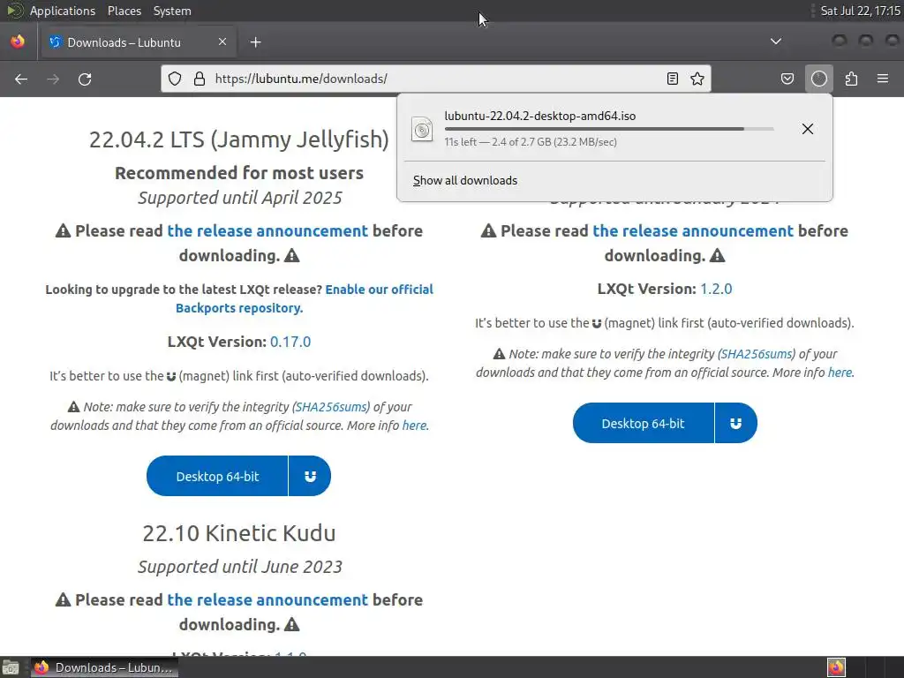Image resolution: width=904 pixels, height=678 pixels.
Task: Click the forward navigation arrow
Action: click(x=53, y=79)
